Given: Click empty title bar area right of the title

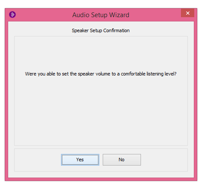Looking at the screenshot, I should point(155,15).
